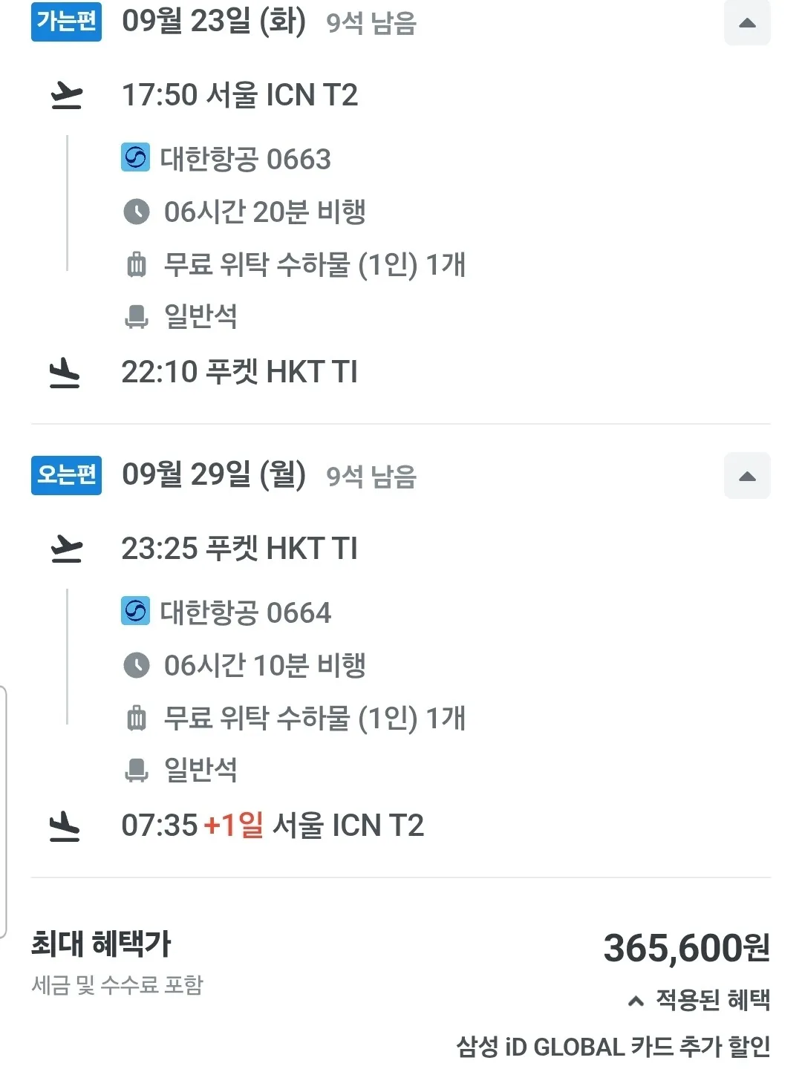Collapse the 적용된 혜택 benefits section
The image size is (802, 1069).
tap(699, 1000)
